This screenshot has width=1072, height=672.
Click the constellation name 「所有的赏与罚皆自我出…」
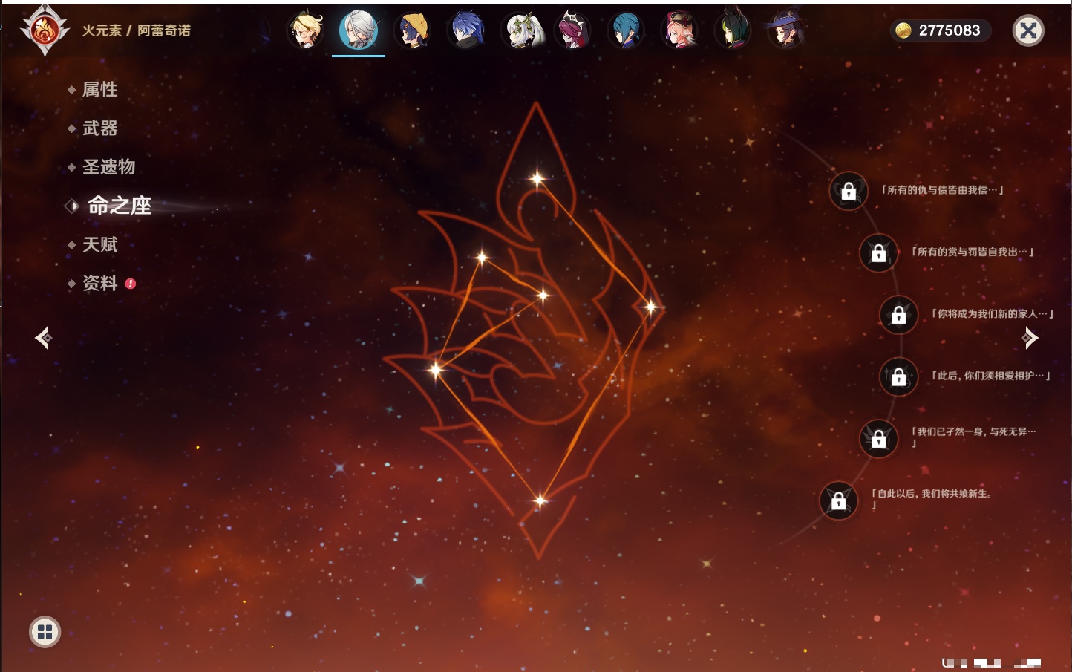[x=973, y=252]
